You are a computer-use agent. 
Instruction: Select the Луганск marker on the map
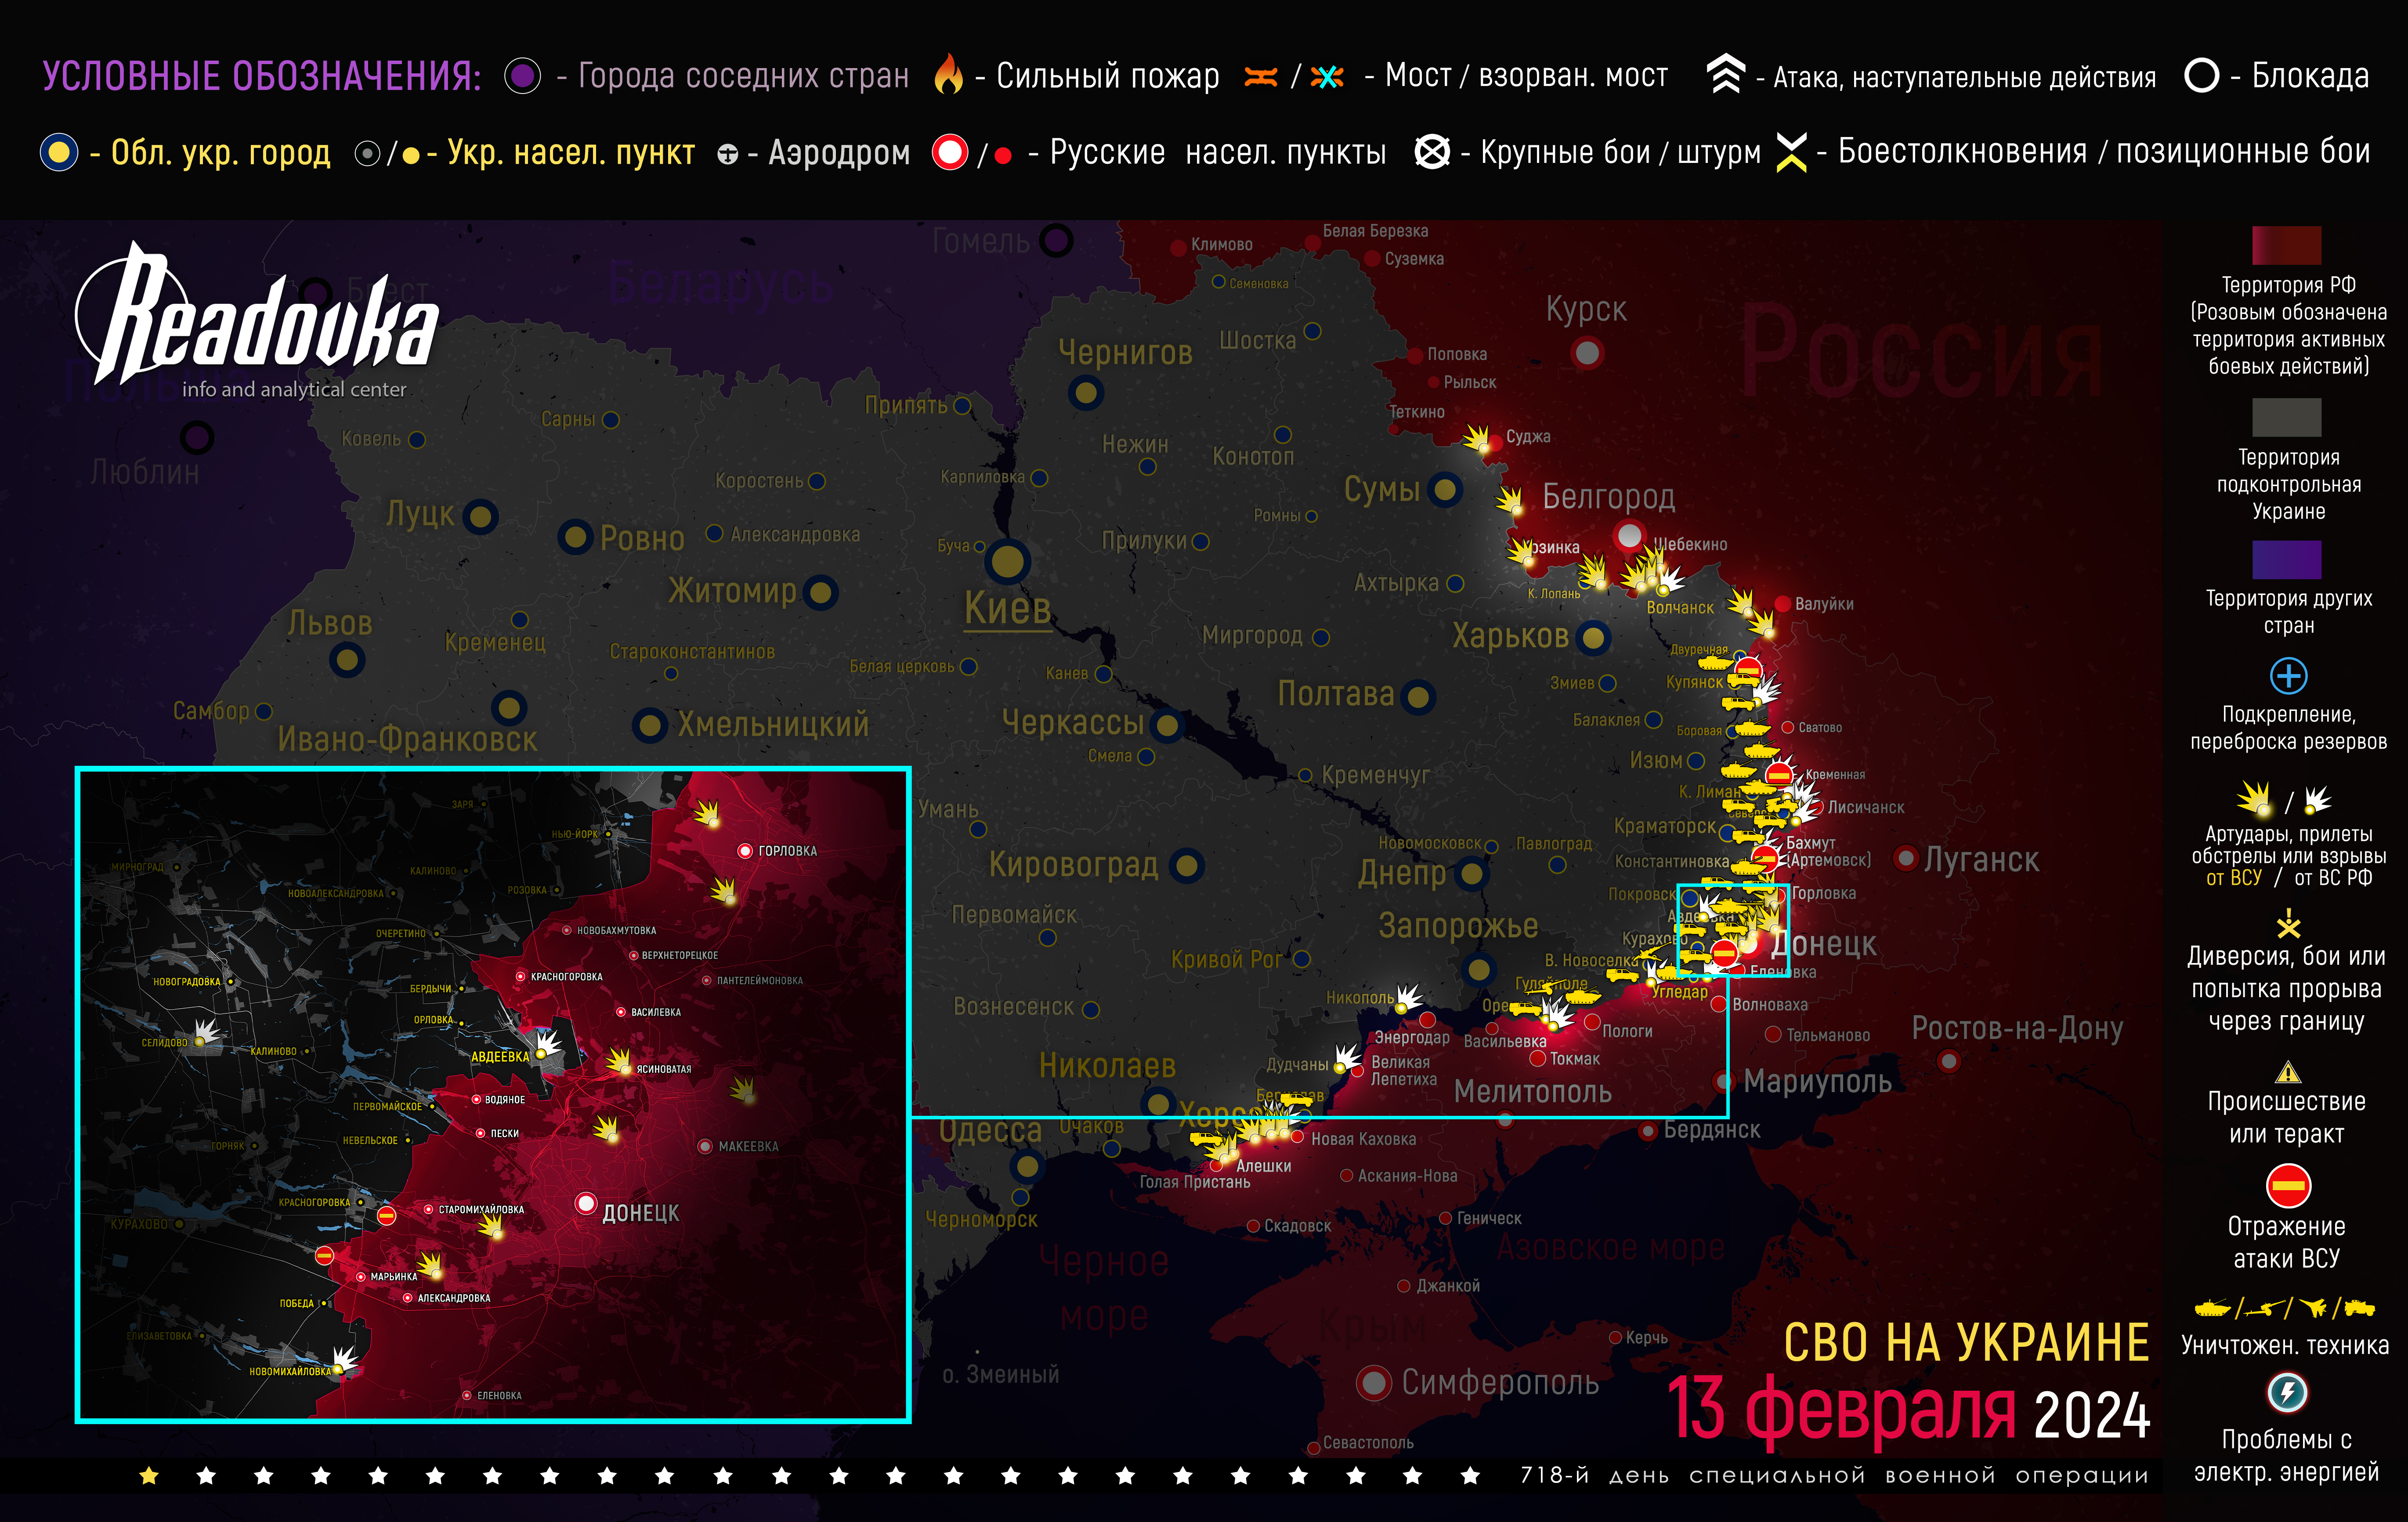tap(1906, 857)
